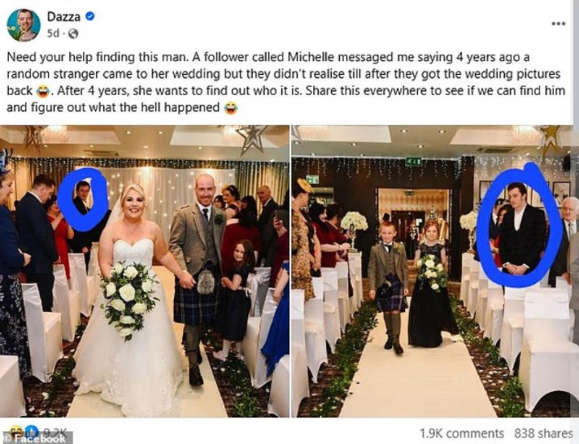579x444 pixels.
Task: Click the like reaction icon
Action: click(31, 431)
